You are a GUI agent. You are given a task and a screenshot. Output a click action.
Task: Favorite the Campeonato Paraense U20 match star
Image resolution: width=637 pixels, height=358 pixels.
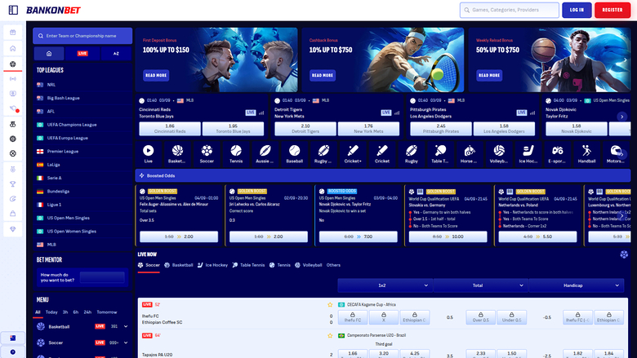point(330,335)
